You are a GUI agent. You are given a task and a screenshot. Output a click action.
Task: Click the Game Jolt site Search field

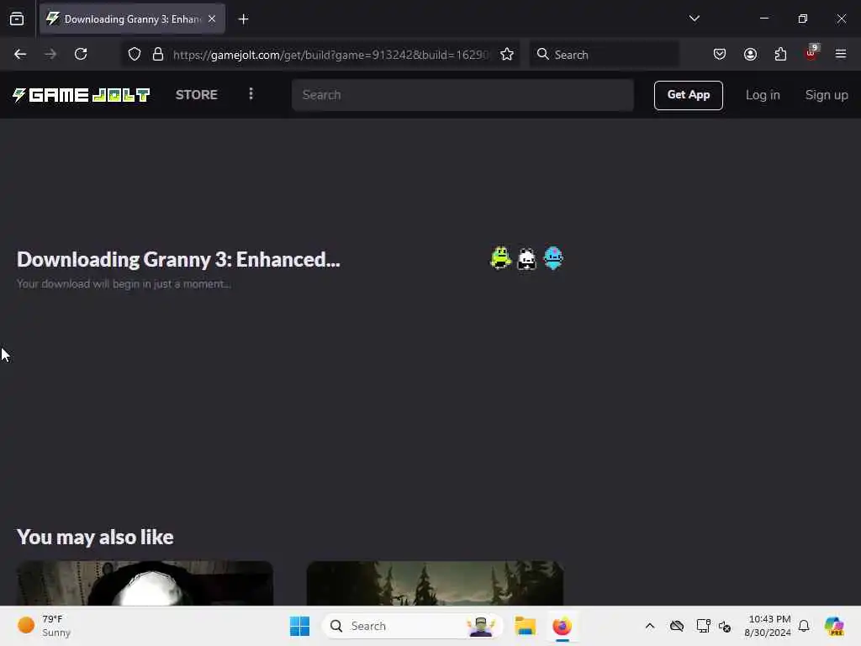point(462,94)
